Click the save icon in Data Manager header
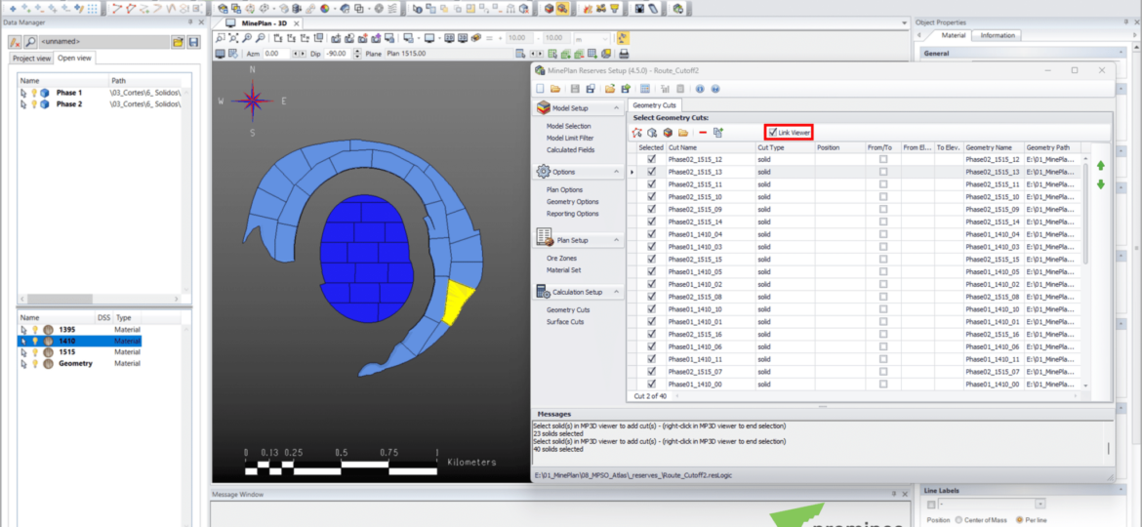The height and width of the screenshot is (527, 1142). pyautogui.click(x=193, y=42)
